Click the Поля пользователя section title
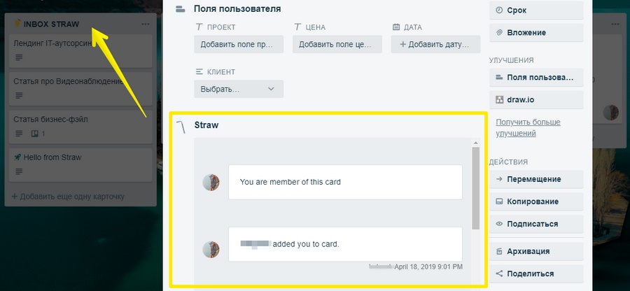630x291 pixels. pos(237,8)
